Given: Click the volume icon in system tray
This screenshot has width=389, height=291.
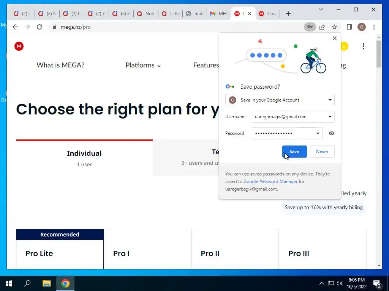Looking at the screenshot, I should 340,283.
